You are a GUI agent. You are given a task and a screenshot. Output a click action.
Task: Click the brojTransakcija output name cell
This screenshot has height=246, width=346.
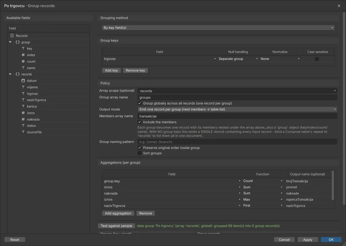click(x=308, y=181)
